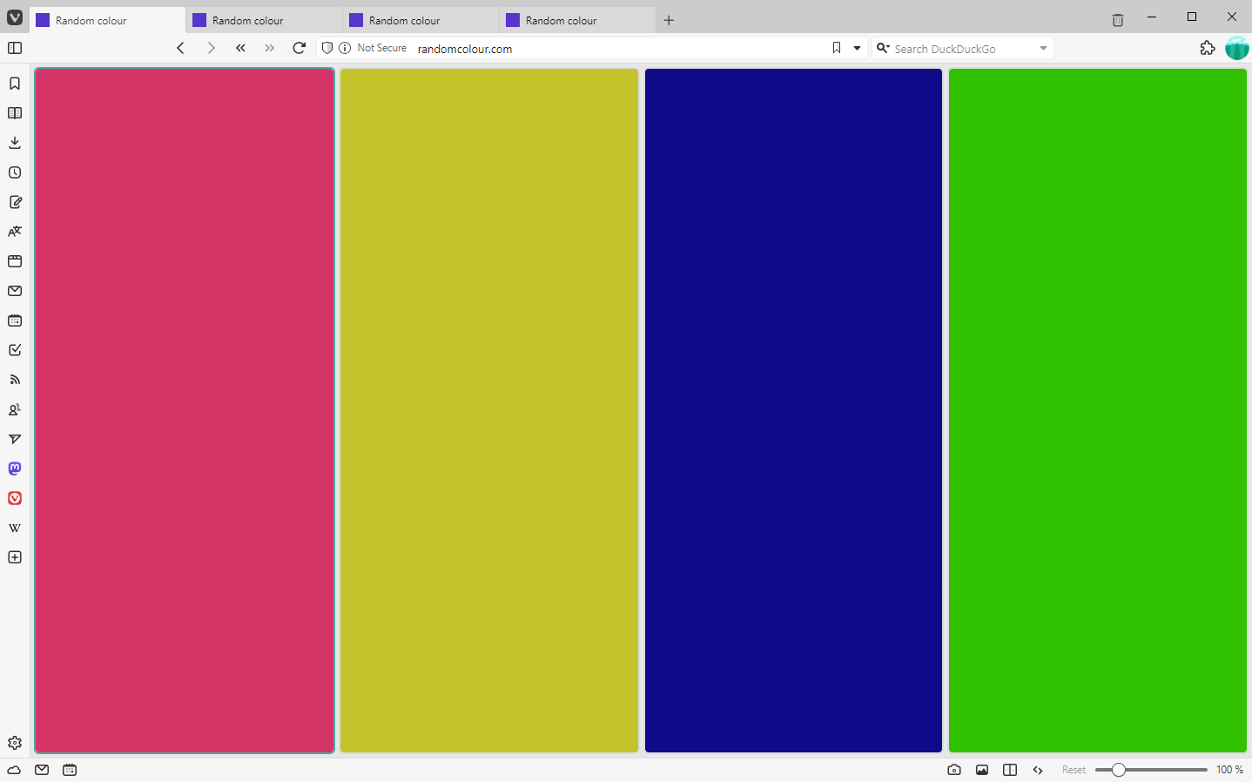Viewport: 1252px width, 782px height.
Task: Open Calendar from the status bar
Action: point(70,770)
